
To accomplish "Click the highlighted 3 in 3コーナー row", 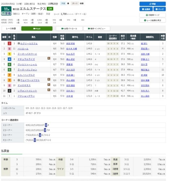I will 40,135.
